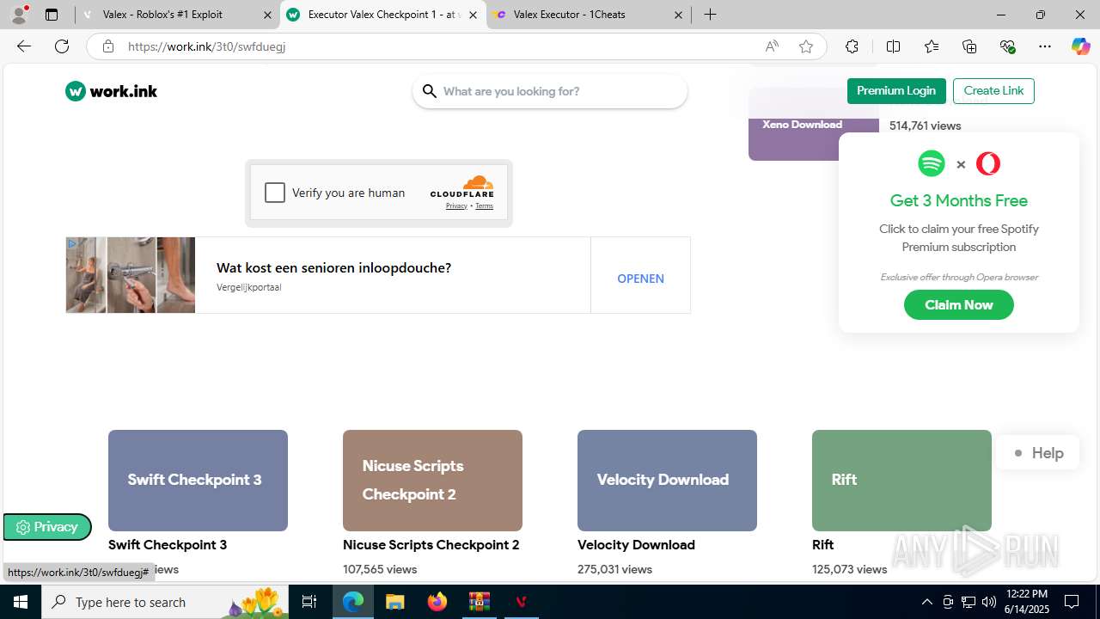
Task: Open Cloudflare Terms link
Action: [484, 206]
